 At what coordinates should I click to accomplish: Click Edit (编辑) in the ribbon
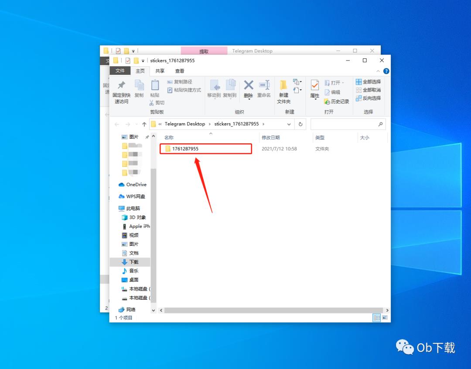click(x=332, y=92)
